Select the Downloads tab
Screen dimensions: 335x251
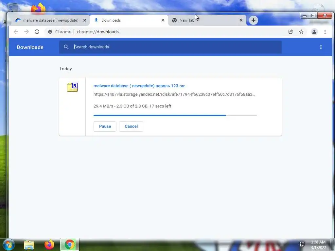[x=128, y=20]
